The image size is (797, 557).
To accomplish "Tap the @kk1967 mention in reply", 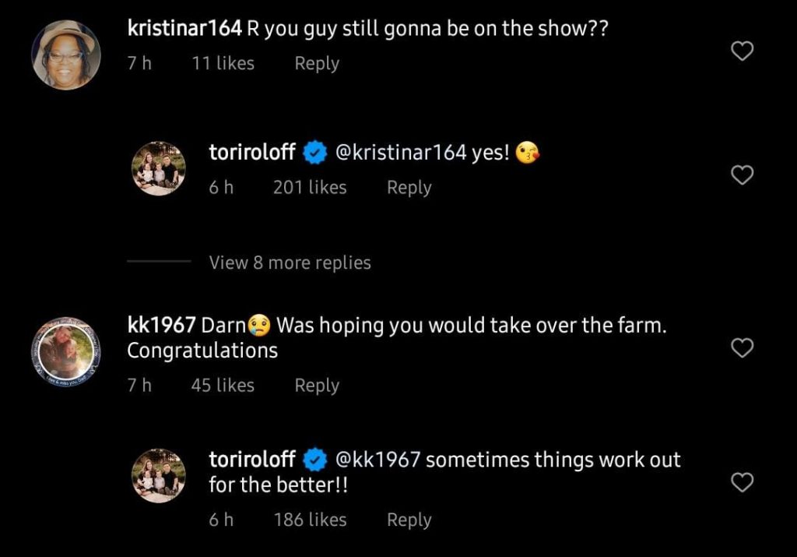I will coord(377,460).
